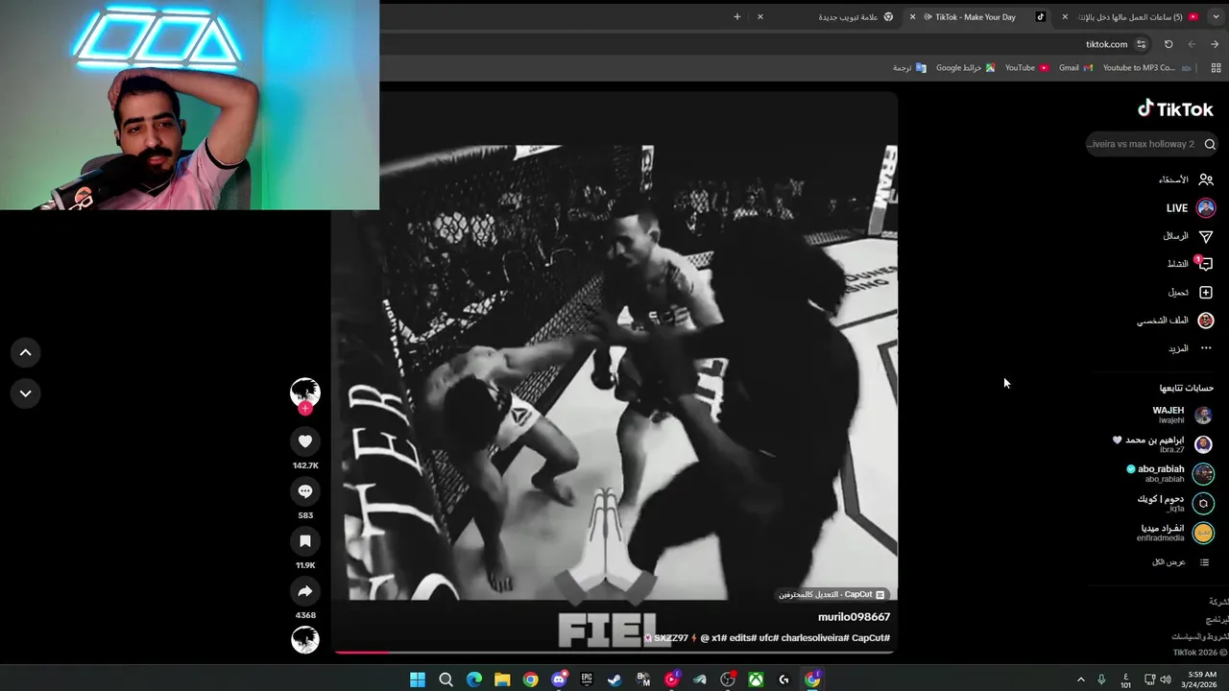Open the Friends (الأصدقاء) sidebar item
The height and width of the screenshot is (691, 1229).
[1186, 179]
